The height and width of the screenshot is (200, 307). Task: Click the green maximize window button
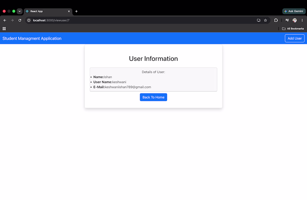click(x=14, y=11)
